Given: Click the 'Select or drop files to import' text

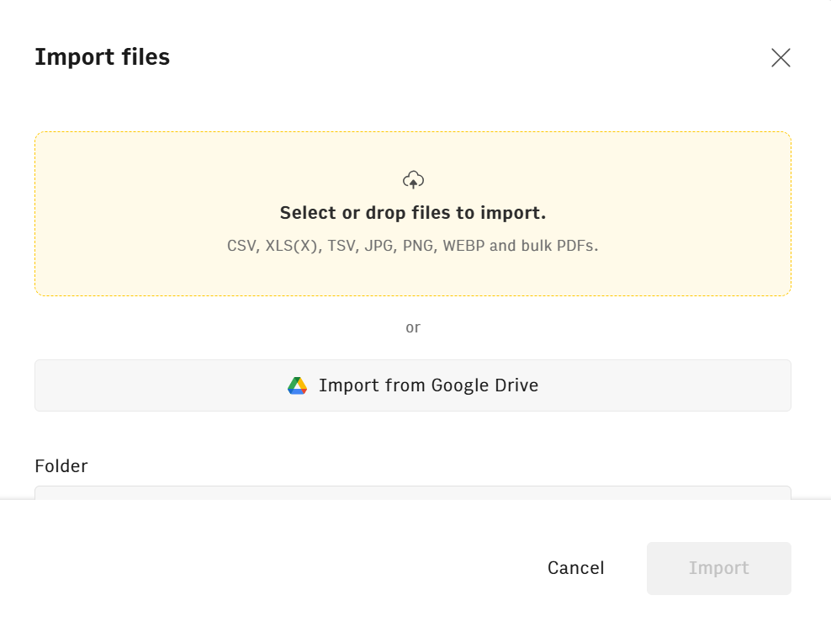Looking at the screenshot, I should click(413, 212).
